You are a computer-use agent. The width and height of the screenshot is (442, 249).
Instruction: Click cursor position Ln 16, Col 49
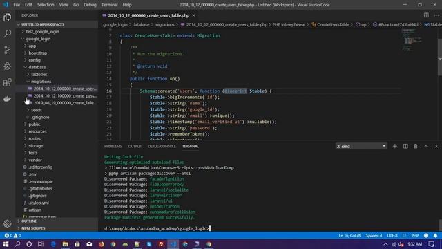(350, 235)
